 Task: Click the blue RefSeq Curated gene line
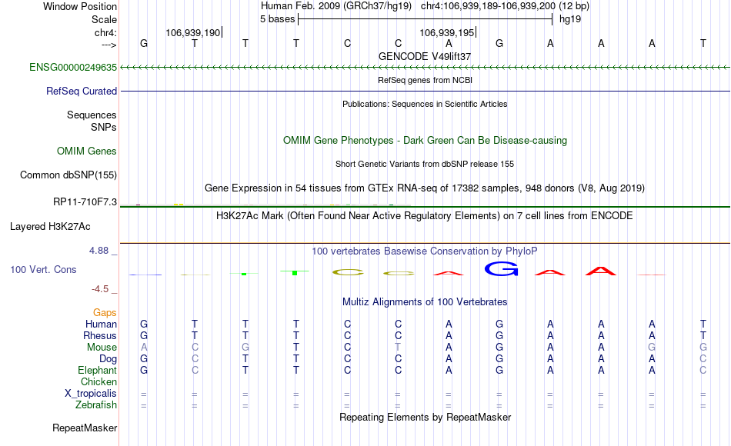coord(425,91)
